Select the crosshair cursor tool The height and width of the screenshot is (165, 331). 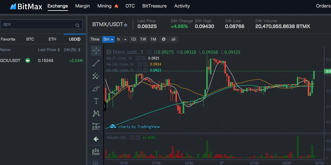pyautogui.click(x=96, y=51)
